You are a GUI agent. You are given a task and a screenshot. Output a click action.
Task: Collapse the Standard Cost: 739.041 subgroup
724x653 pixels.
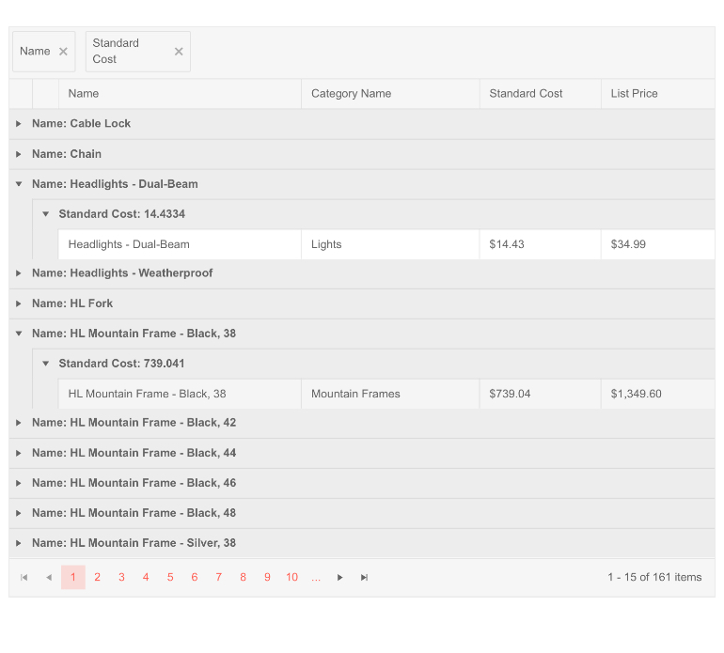45,364
